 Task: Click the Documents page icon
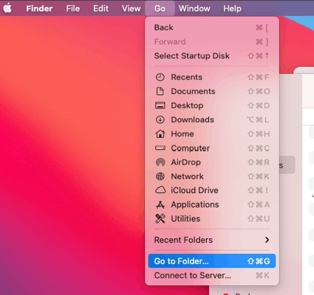[x=160, y=91]
